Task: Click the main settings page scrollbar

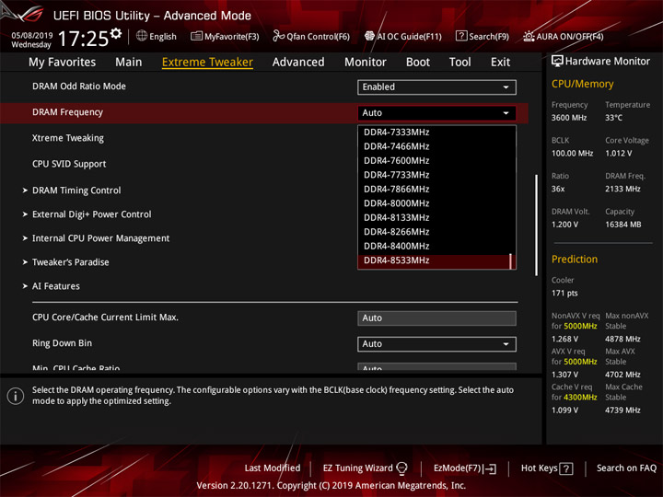Action: pos(537,225)
